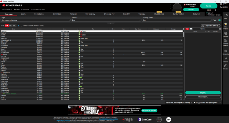The image size is (229, 123).
Task: Open Мои награды star icon
Action: [226, 24]
